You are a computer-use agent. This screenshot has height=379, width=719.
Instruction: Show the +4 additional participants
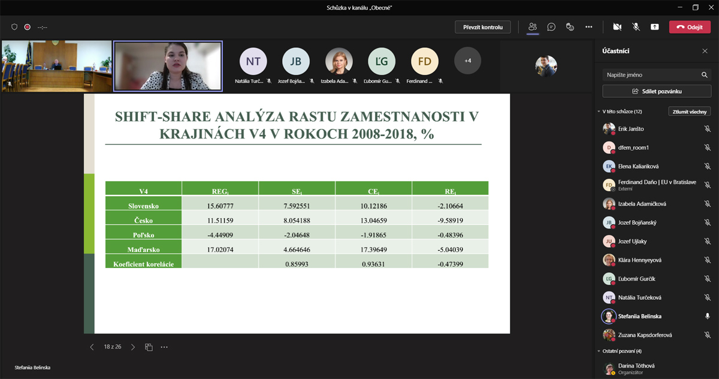pos(467,61)
